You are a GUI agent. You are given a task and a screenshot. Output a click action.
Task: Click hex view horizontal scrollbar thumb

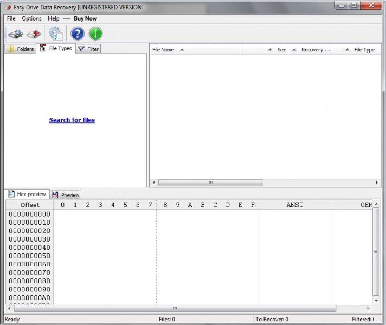click(175, 308)
